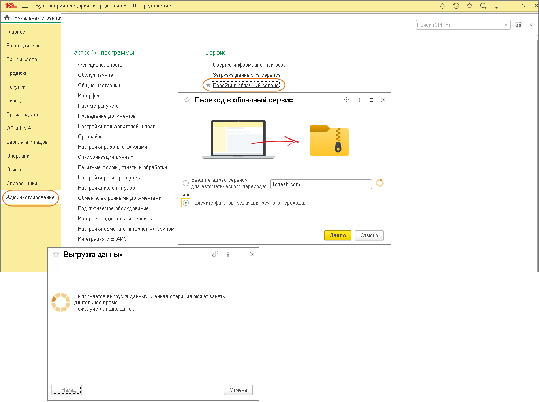Switch to the 'Начальная страница' tab
The image size is (539, 402).
[x=38, y=18]
